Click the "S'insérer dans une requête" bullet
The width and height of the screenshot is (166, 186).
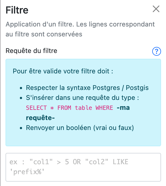(82, 98)
